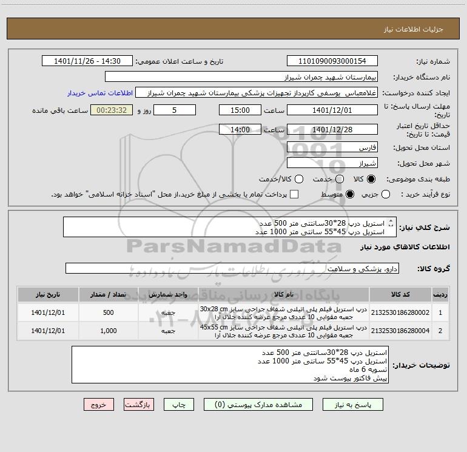
Task: Click the item name with size 30x28 cm
Action: [x=284, y=313]
